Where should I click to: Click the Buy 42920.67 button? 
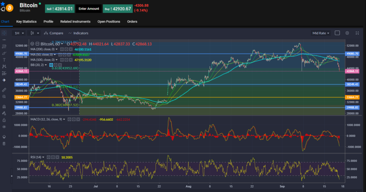pyautogui.click(x=118, y=9)
